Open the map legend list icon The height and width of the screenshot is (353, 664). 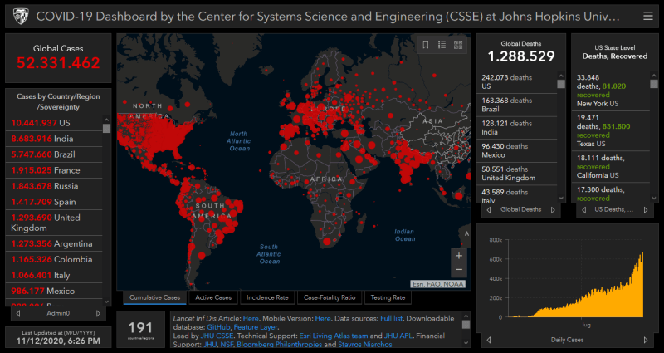(x=442, y=45)
